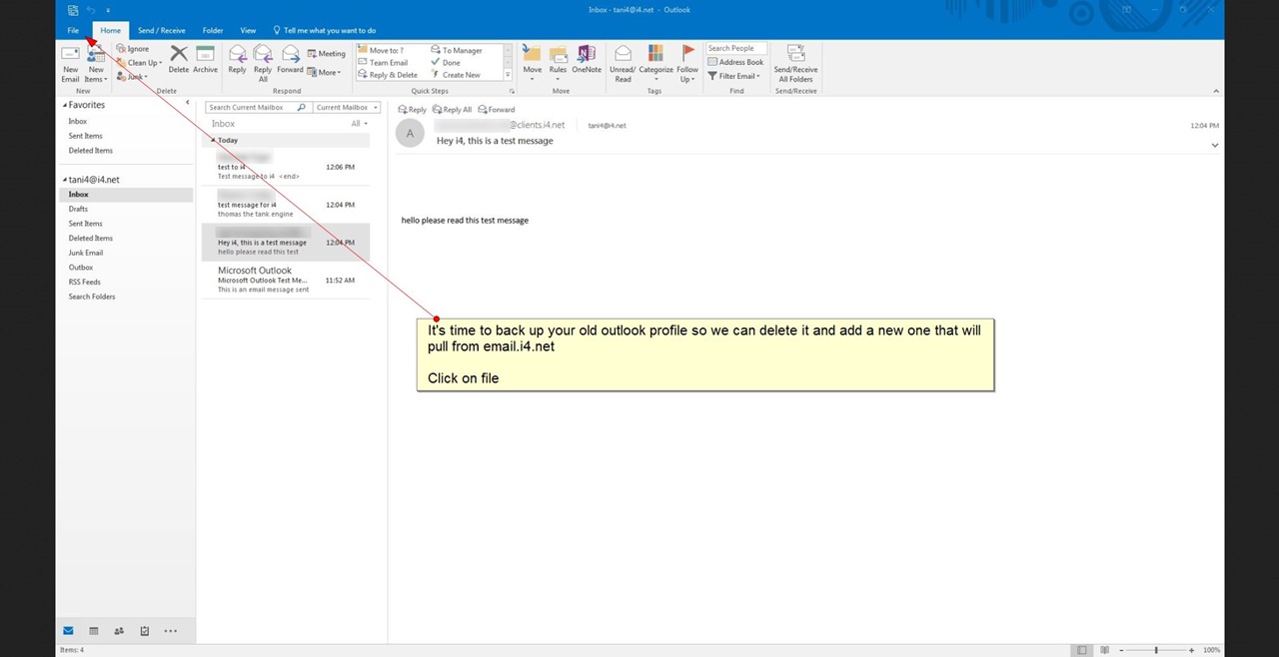Image resolution: width=1279 pixels, height=657 pixels.
Task: Click the Undo quick access button
Action: (x=91, y=10)
